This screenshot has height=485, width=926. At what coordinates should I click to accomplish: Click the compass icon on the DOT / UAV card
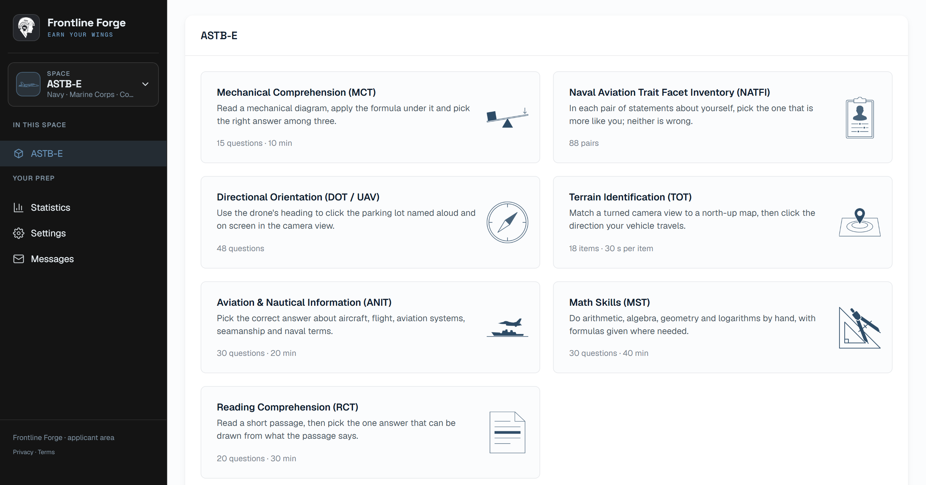tap(507, 222)
